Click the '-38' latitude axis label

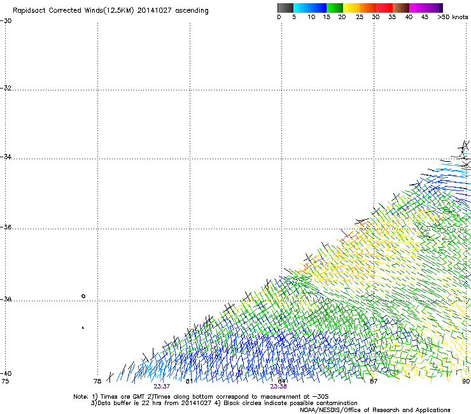pos(6,299)
